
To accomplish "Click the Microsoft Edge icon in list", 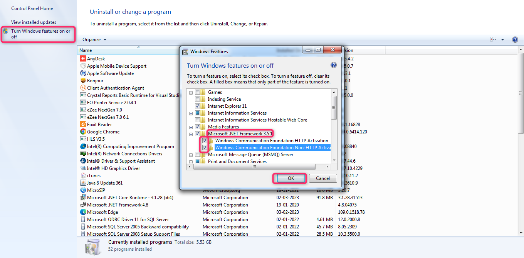I will coord(83,212).
